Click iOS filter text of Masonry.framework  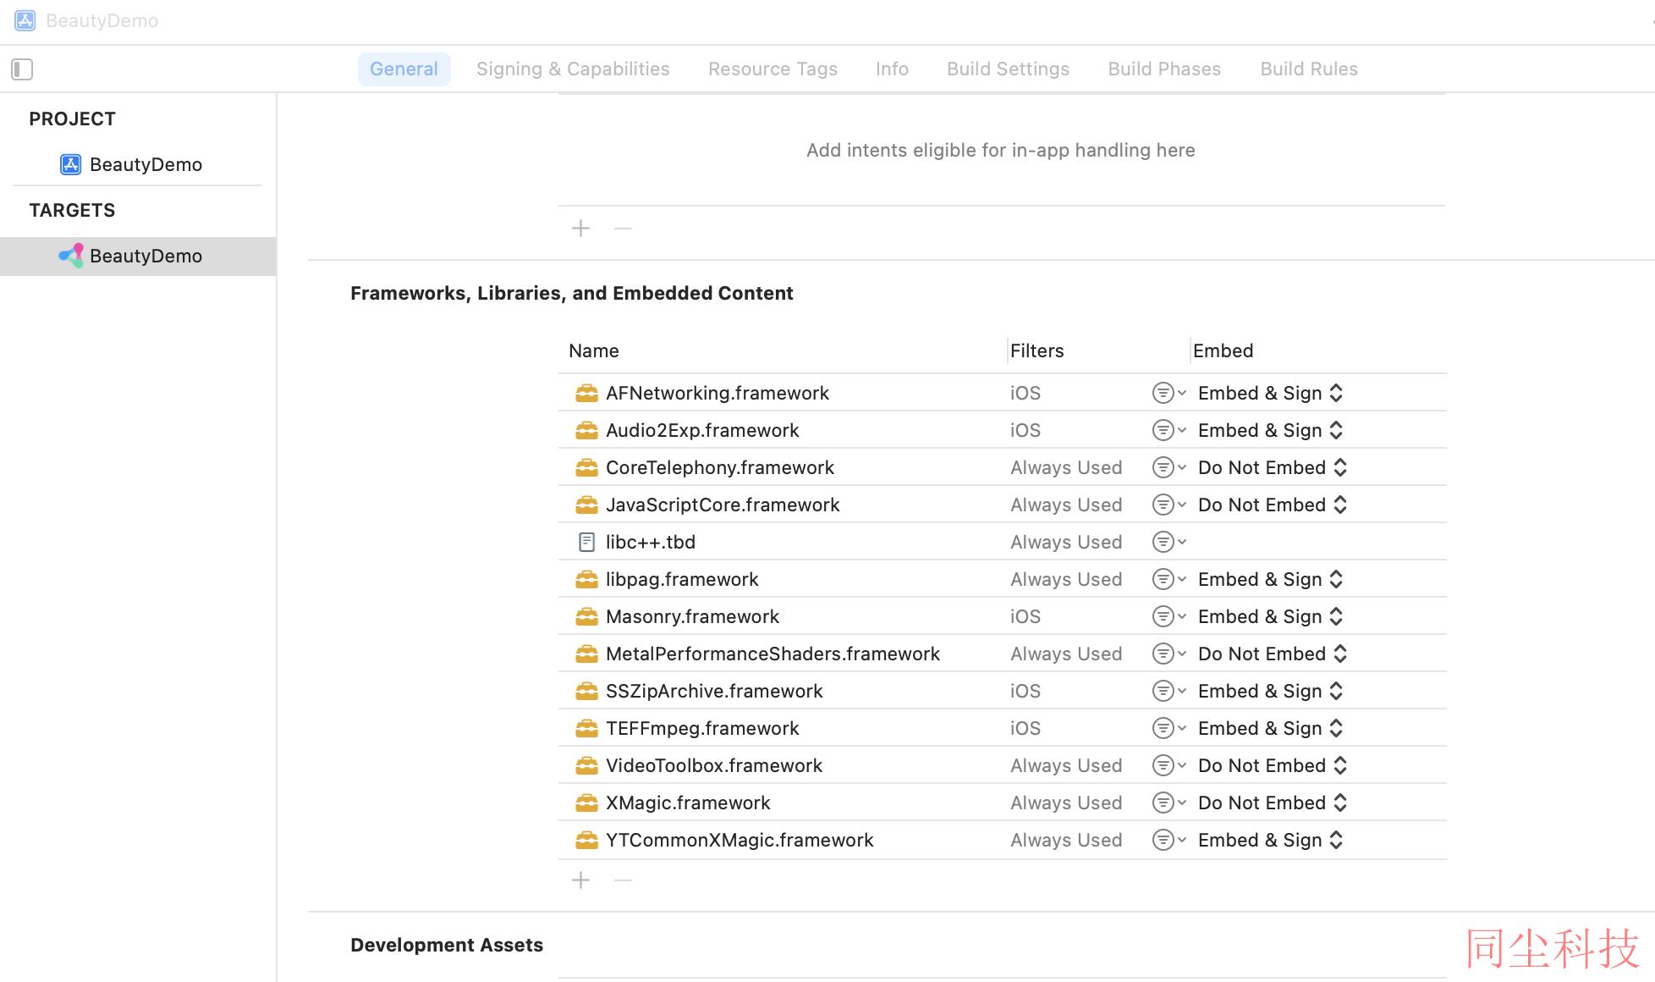(x=1025, y=616)
